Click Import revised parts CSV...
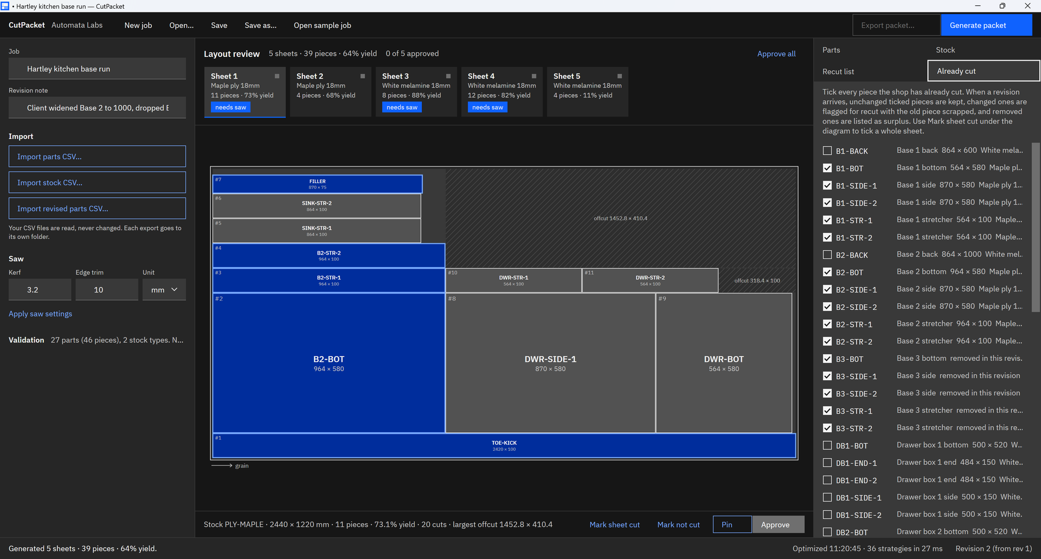1041x559 pixels. [97, 209]
